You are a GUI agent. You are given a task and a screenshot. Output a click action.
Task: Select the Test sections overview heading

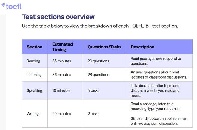58,17
